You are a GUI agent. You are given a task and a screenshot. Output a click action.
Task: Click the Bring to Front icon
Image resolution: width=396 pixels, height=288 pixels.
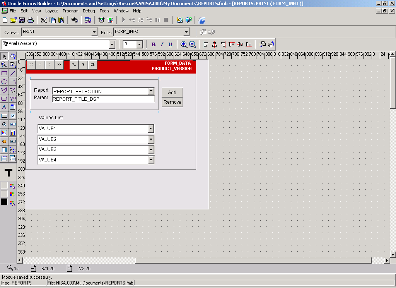[x=263, y=45]
